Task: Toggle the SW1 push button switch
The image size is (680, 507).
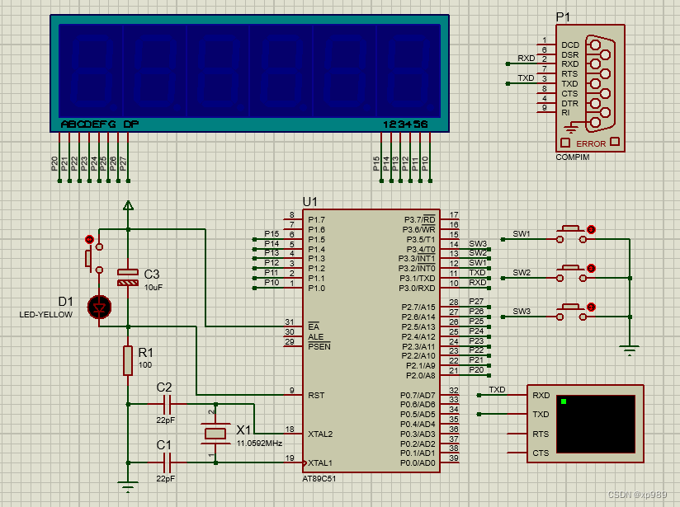Action: coord(571,234)
